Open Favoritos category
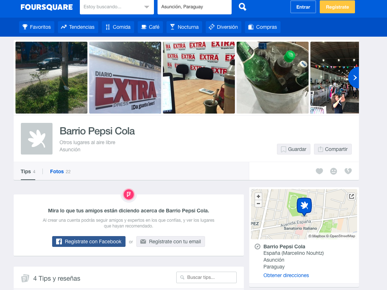The image size is (387, 290). 37,27
